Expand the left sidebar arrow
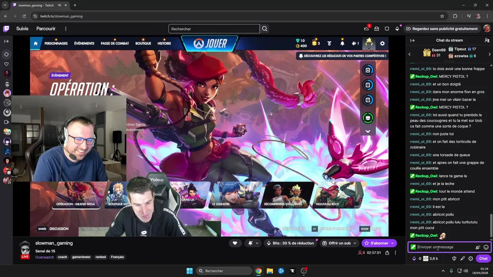Image resolution: width=493 pixels, height=277 pixels. (x=7, y=41)
